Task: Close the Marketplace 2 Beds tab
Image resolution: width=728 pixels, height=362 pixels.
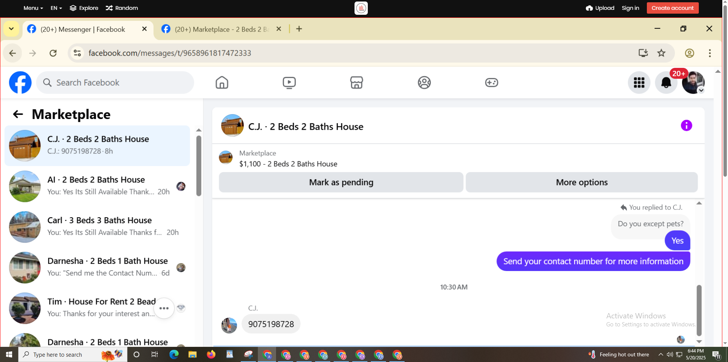Action: [279, 29]
